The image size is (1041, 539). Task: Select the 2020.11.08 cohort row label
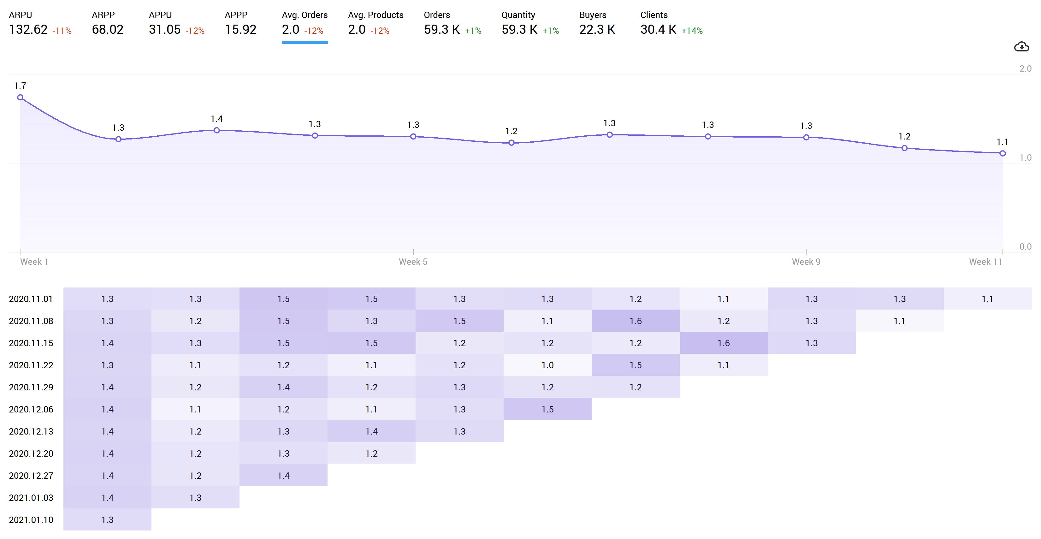31,321
